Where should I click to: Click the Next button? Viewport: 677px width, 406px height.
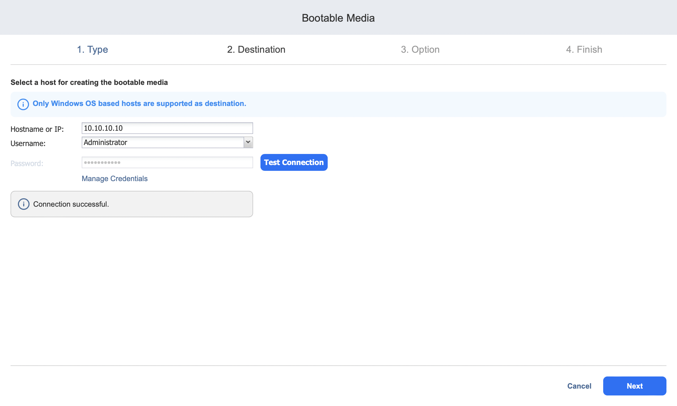tap(634, 386)
